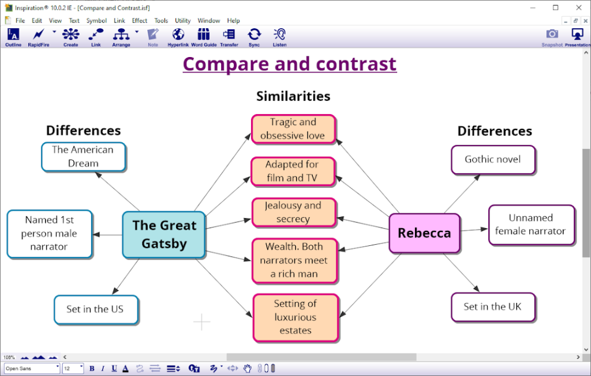Expand the RapidFire dropdown arrow

tap(54, 32)
